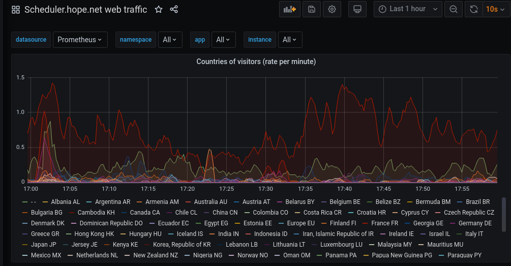Screen dimensions: 511x266
Task: Click the app variable label
Action: (x=200, y=40)
